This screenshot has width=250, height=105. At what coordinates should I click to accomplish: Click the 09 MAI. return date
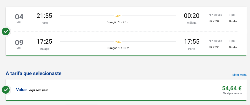point(19,44)
